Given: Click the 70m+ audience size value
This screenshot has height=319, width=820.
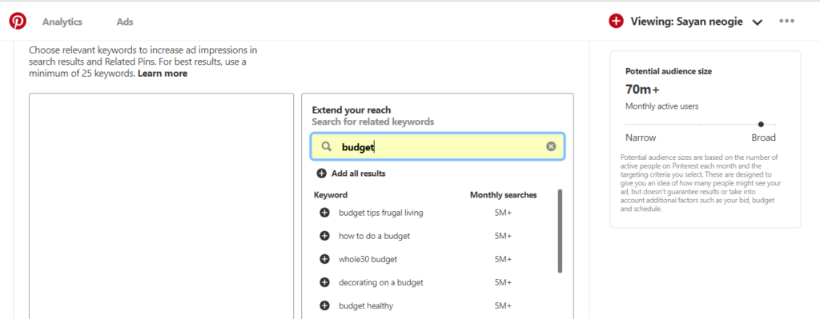Looking at the screenshot, I should 642,89.
